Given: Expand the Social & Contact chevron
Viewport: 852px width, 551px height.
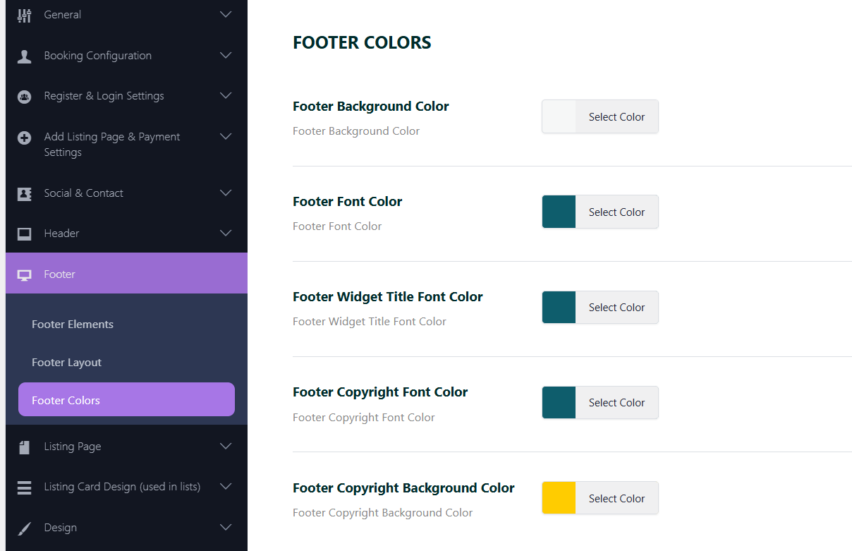Looking at the screenshot, I should point(226,193).
